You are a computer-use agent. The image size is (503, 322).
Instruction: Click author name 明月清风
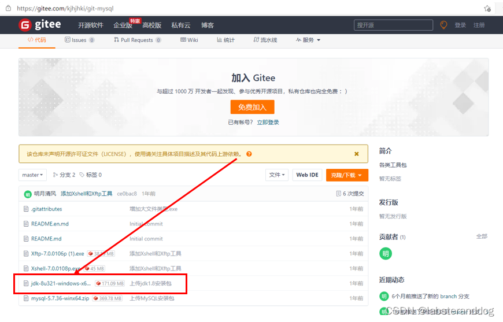(45, 194)
